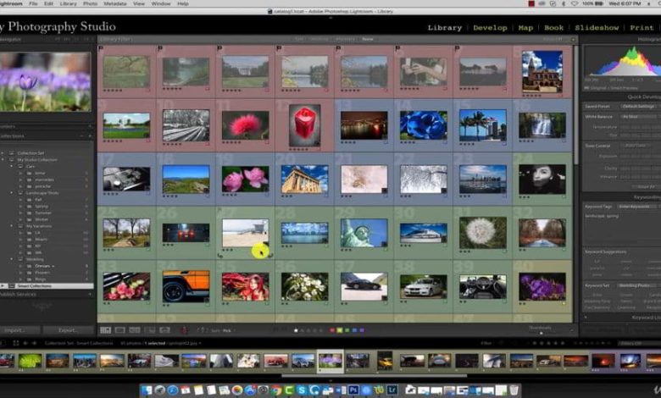Open Keyword Set Wedding Photo dropdown
This screenshot has width=661, height=398.
(639, 285)
